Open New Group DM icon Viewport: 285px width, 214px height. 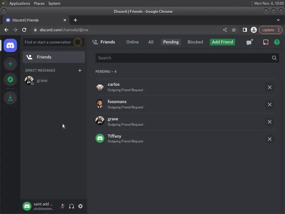[x=250, y=42]
